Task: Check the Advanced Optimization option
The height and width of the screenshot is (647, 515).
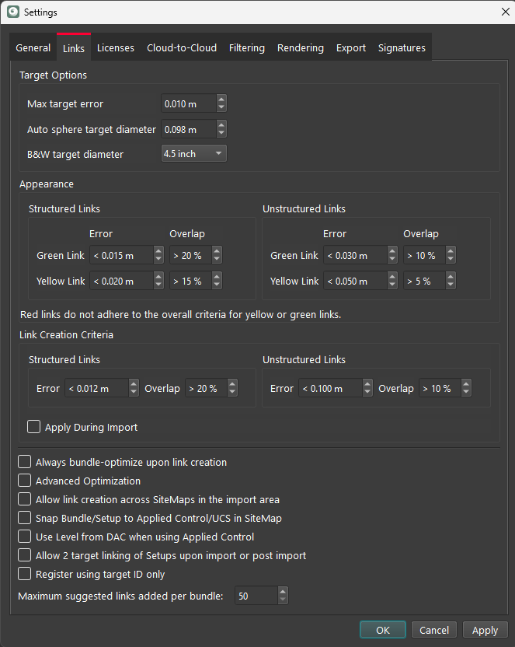Action: point(25,481)
